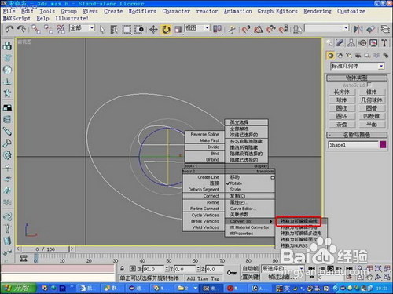Viewport: 393px width, 294px height.
Task: Choose the Rectangular Selection Region tool
Action: click(x=127, y=29)
